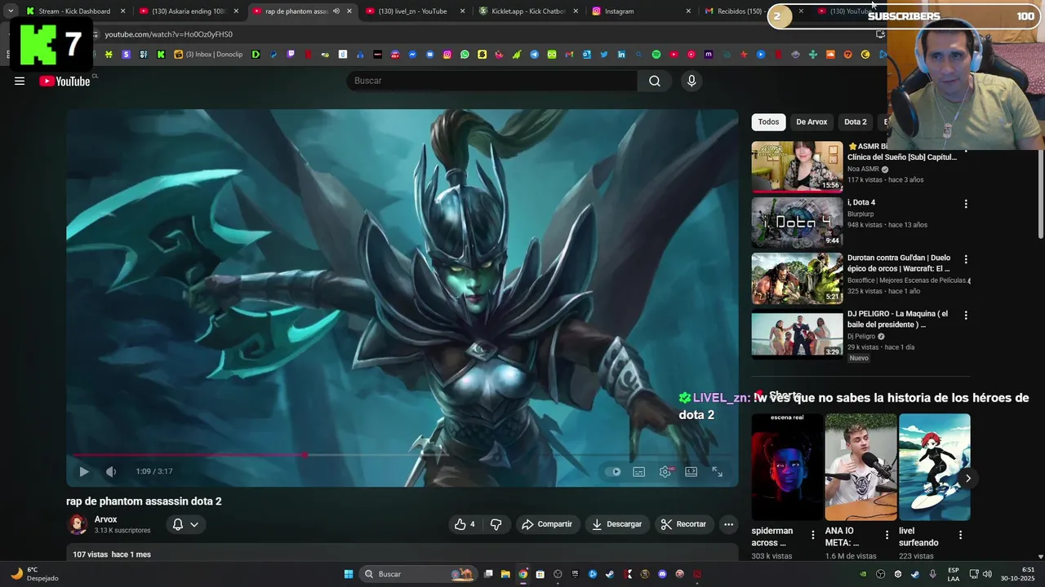Open Discord from the taskbar
Viewport: 1045px width, 587px height.
tap(662, 574)
